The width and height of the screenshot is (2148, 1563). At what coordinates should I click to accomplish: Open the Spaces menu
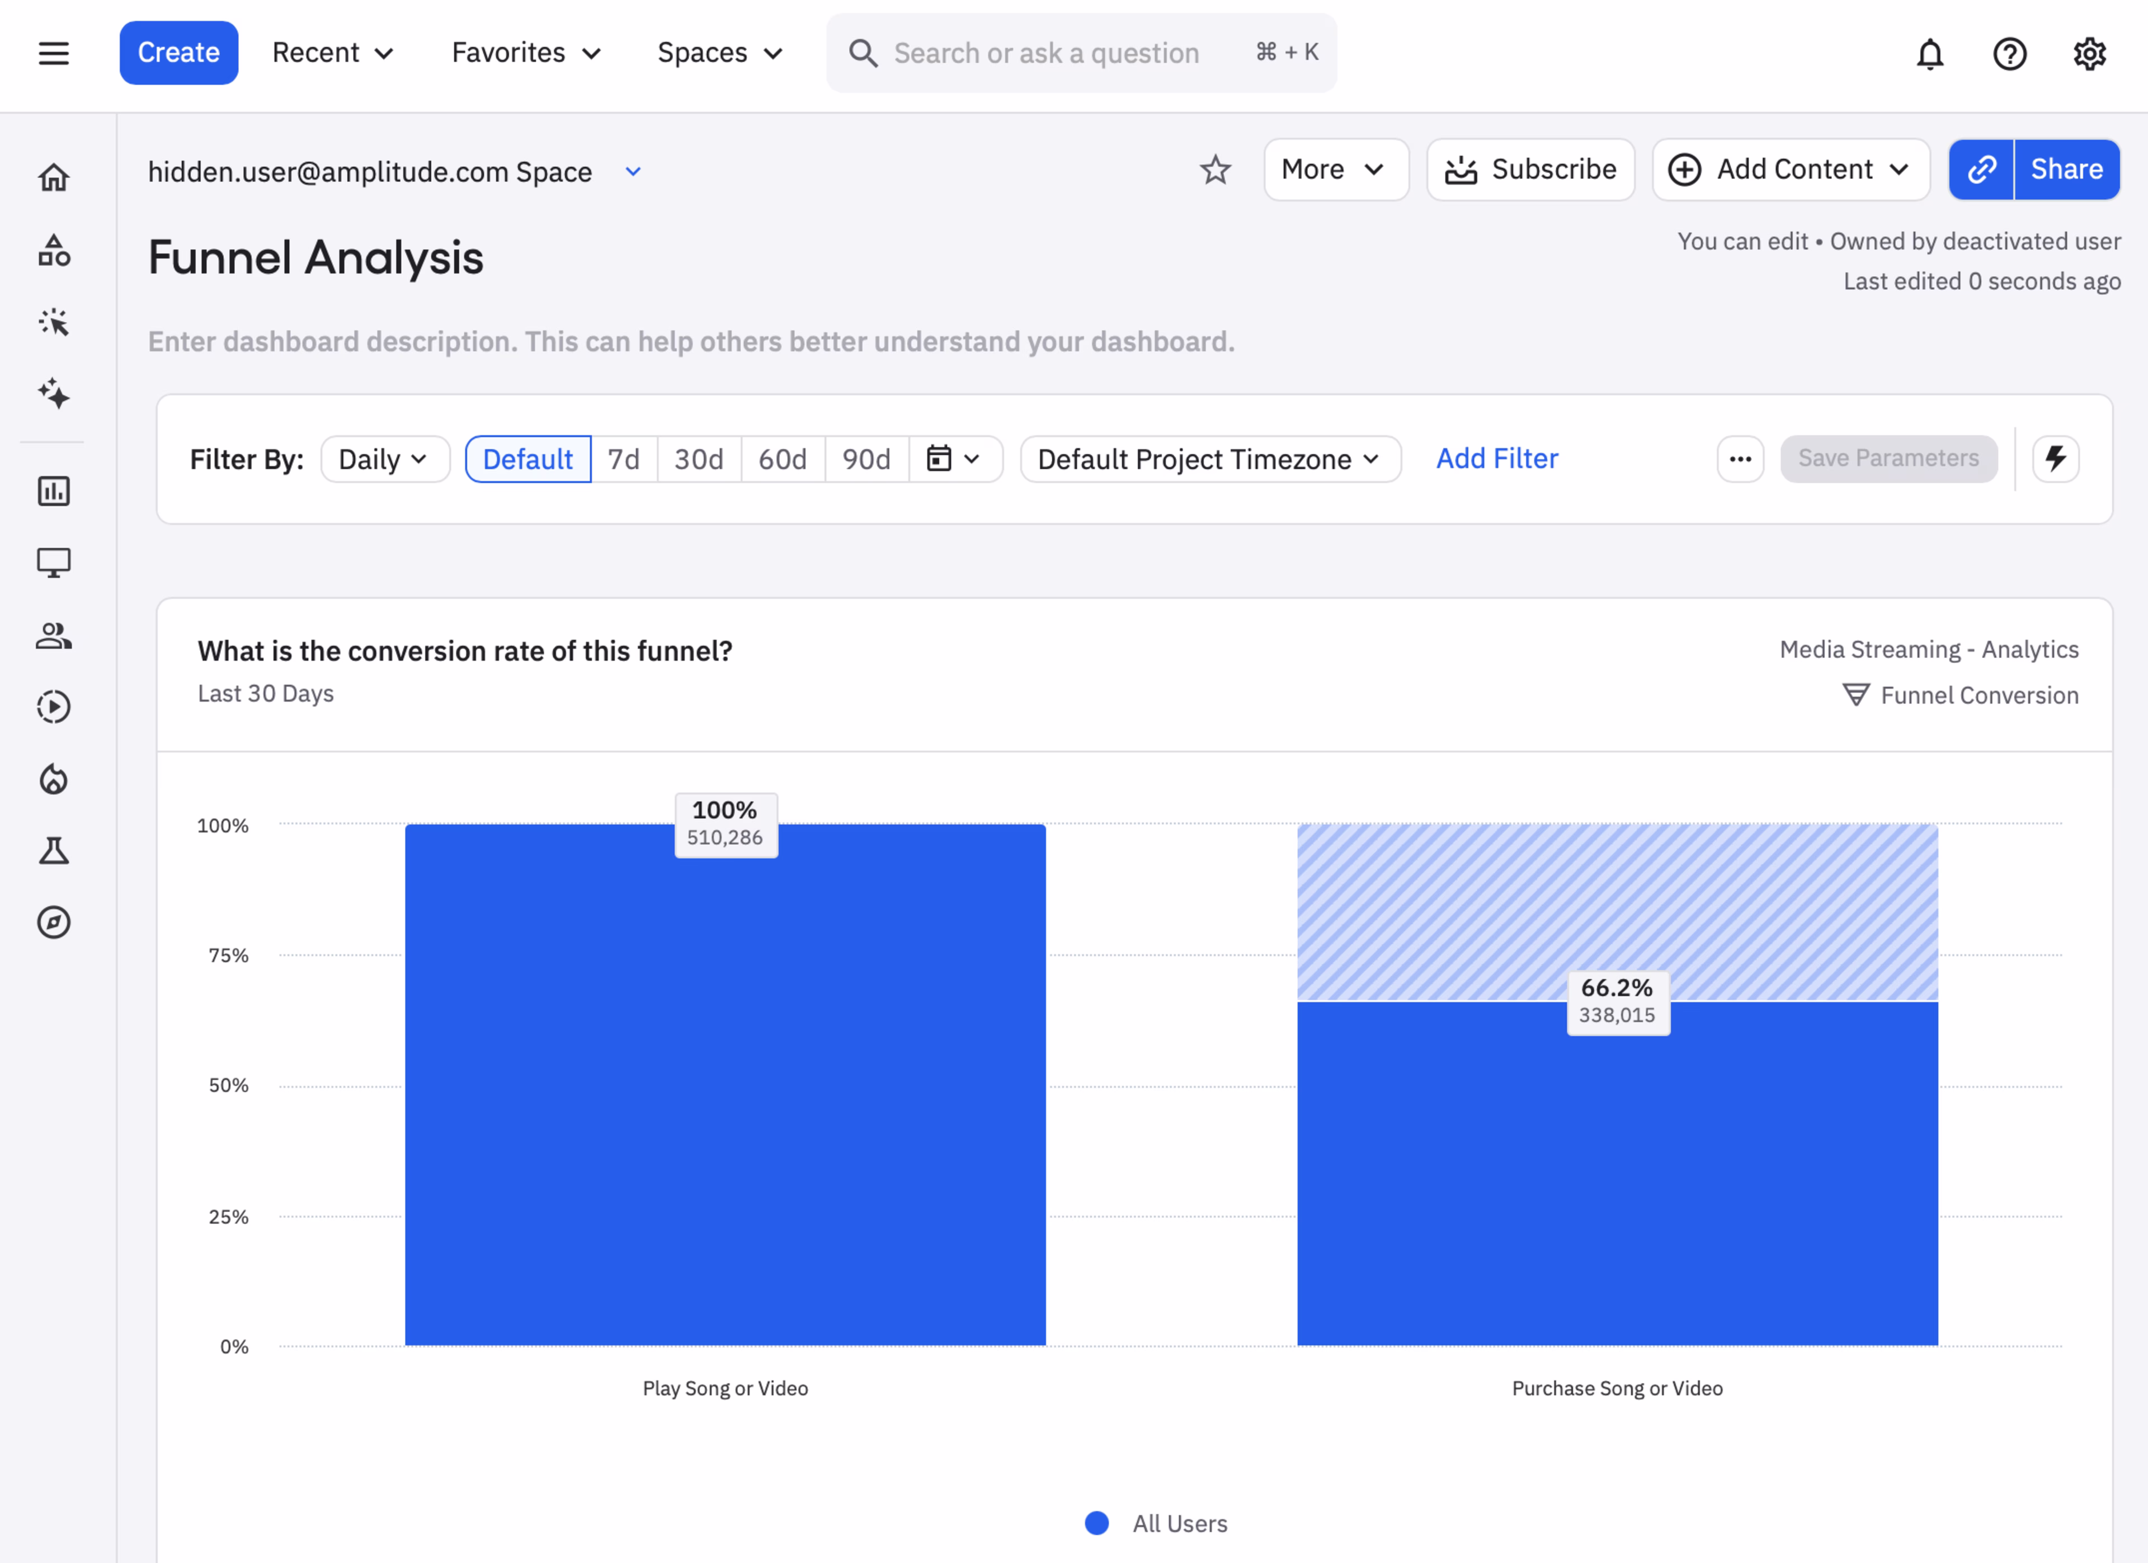[x=719, y=53]
